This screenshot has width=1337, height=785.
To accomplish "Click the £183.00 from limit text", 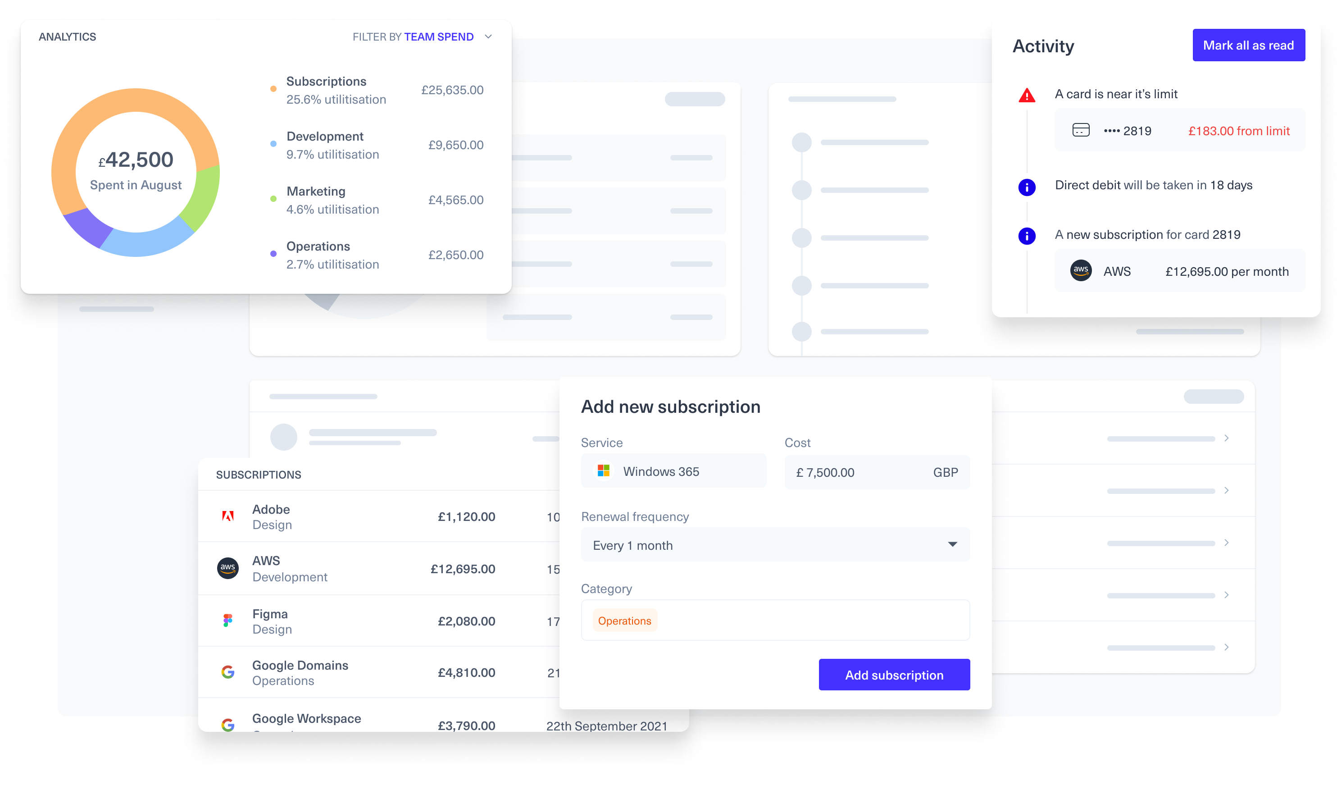I will pyautogui.click(x=1238, y=131).
